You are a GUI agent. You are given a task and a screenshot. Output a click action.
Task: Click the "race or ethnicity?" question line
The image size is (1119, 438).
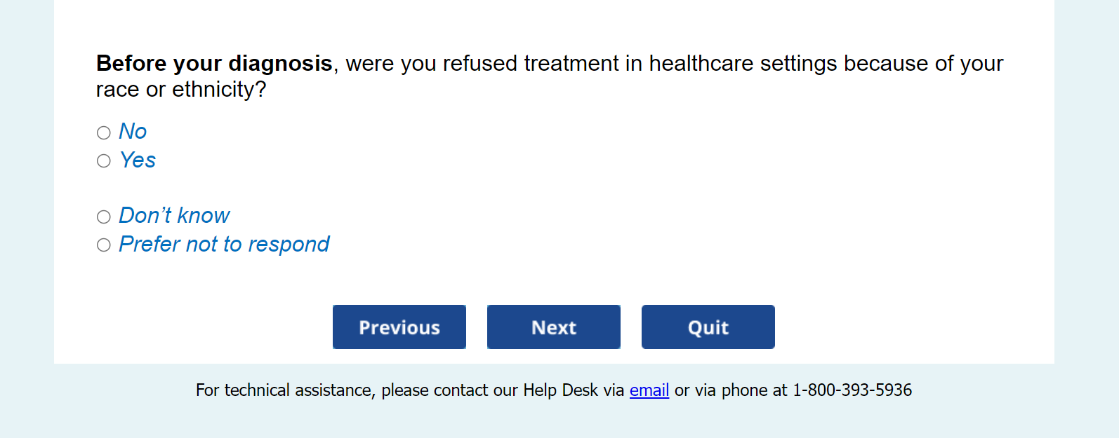[x=181, y=90]
